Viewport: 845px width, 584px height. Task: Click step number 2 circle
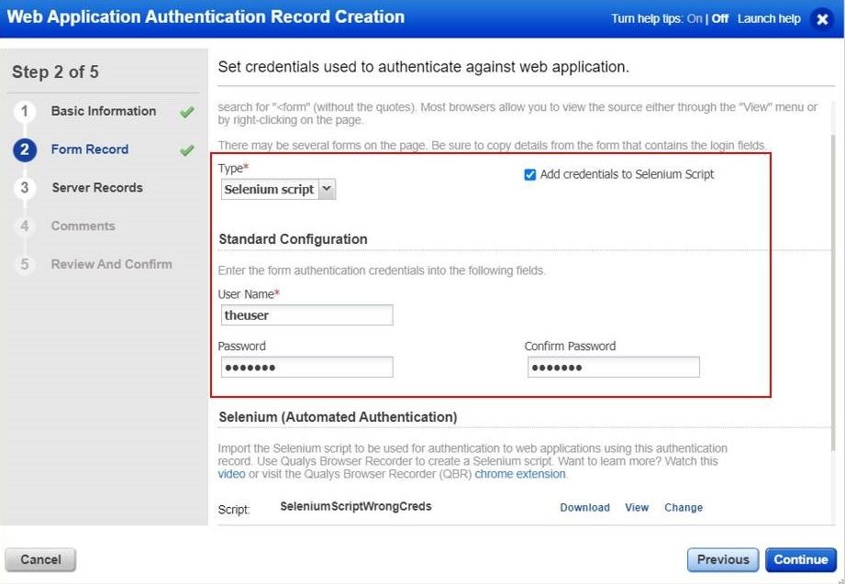click(24, 149)
